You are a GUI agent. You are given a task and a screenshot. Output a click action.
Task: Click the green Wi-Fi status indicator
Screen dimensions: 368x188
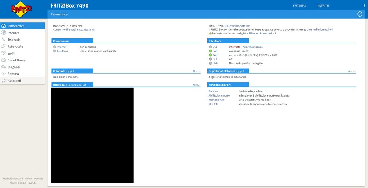[210, 55]
